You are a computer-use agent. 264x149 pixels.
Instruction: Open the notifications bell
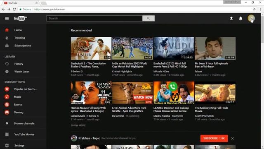pyautogui.click(x=240, y=18)
